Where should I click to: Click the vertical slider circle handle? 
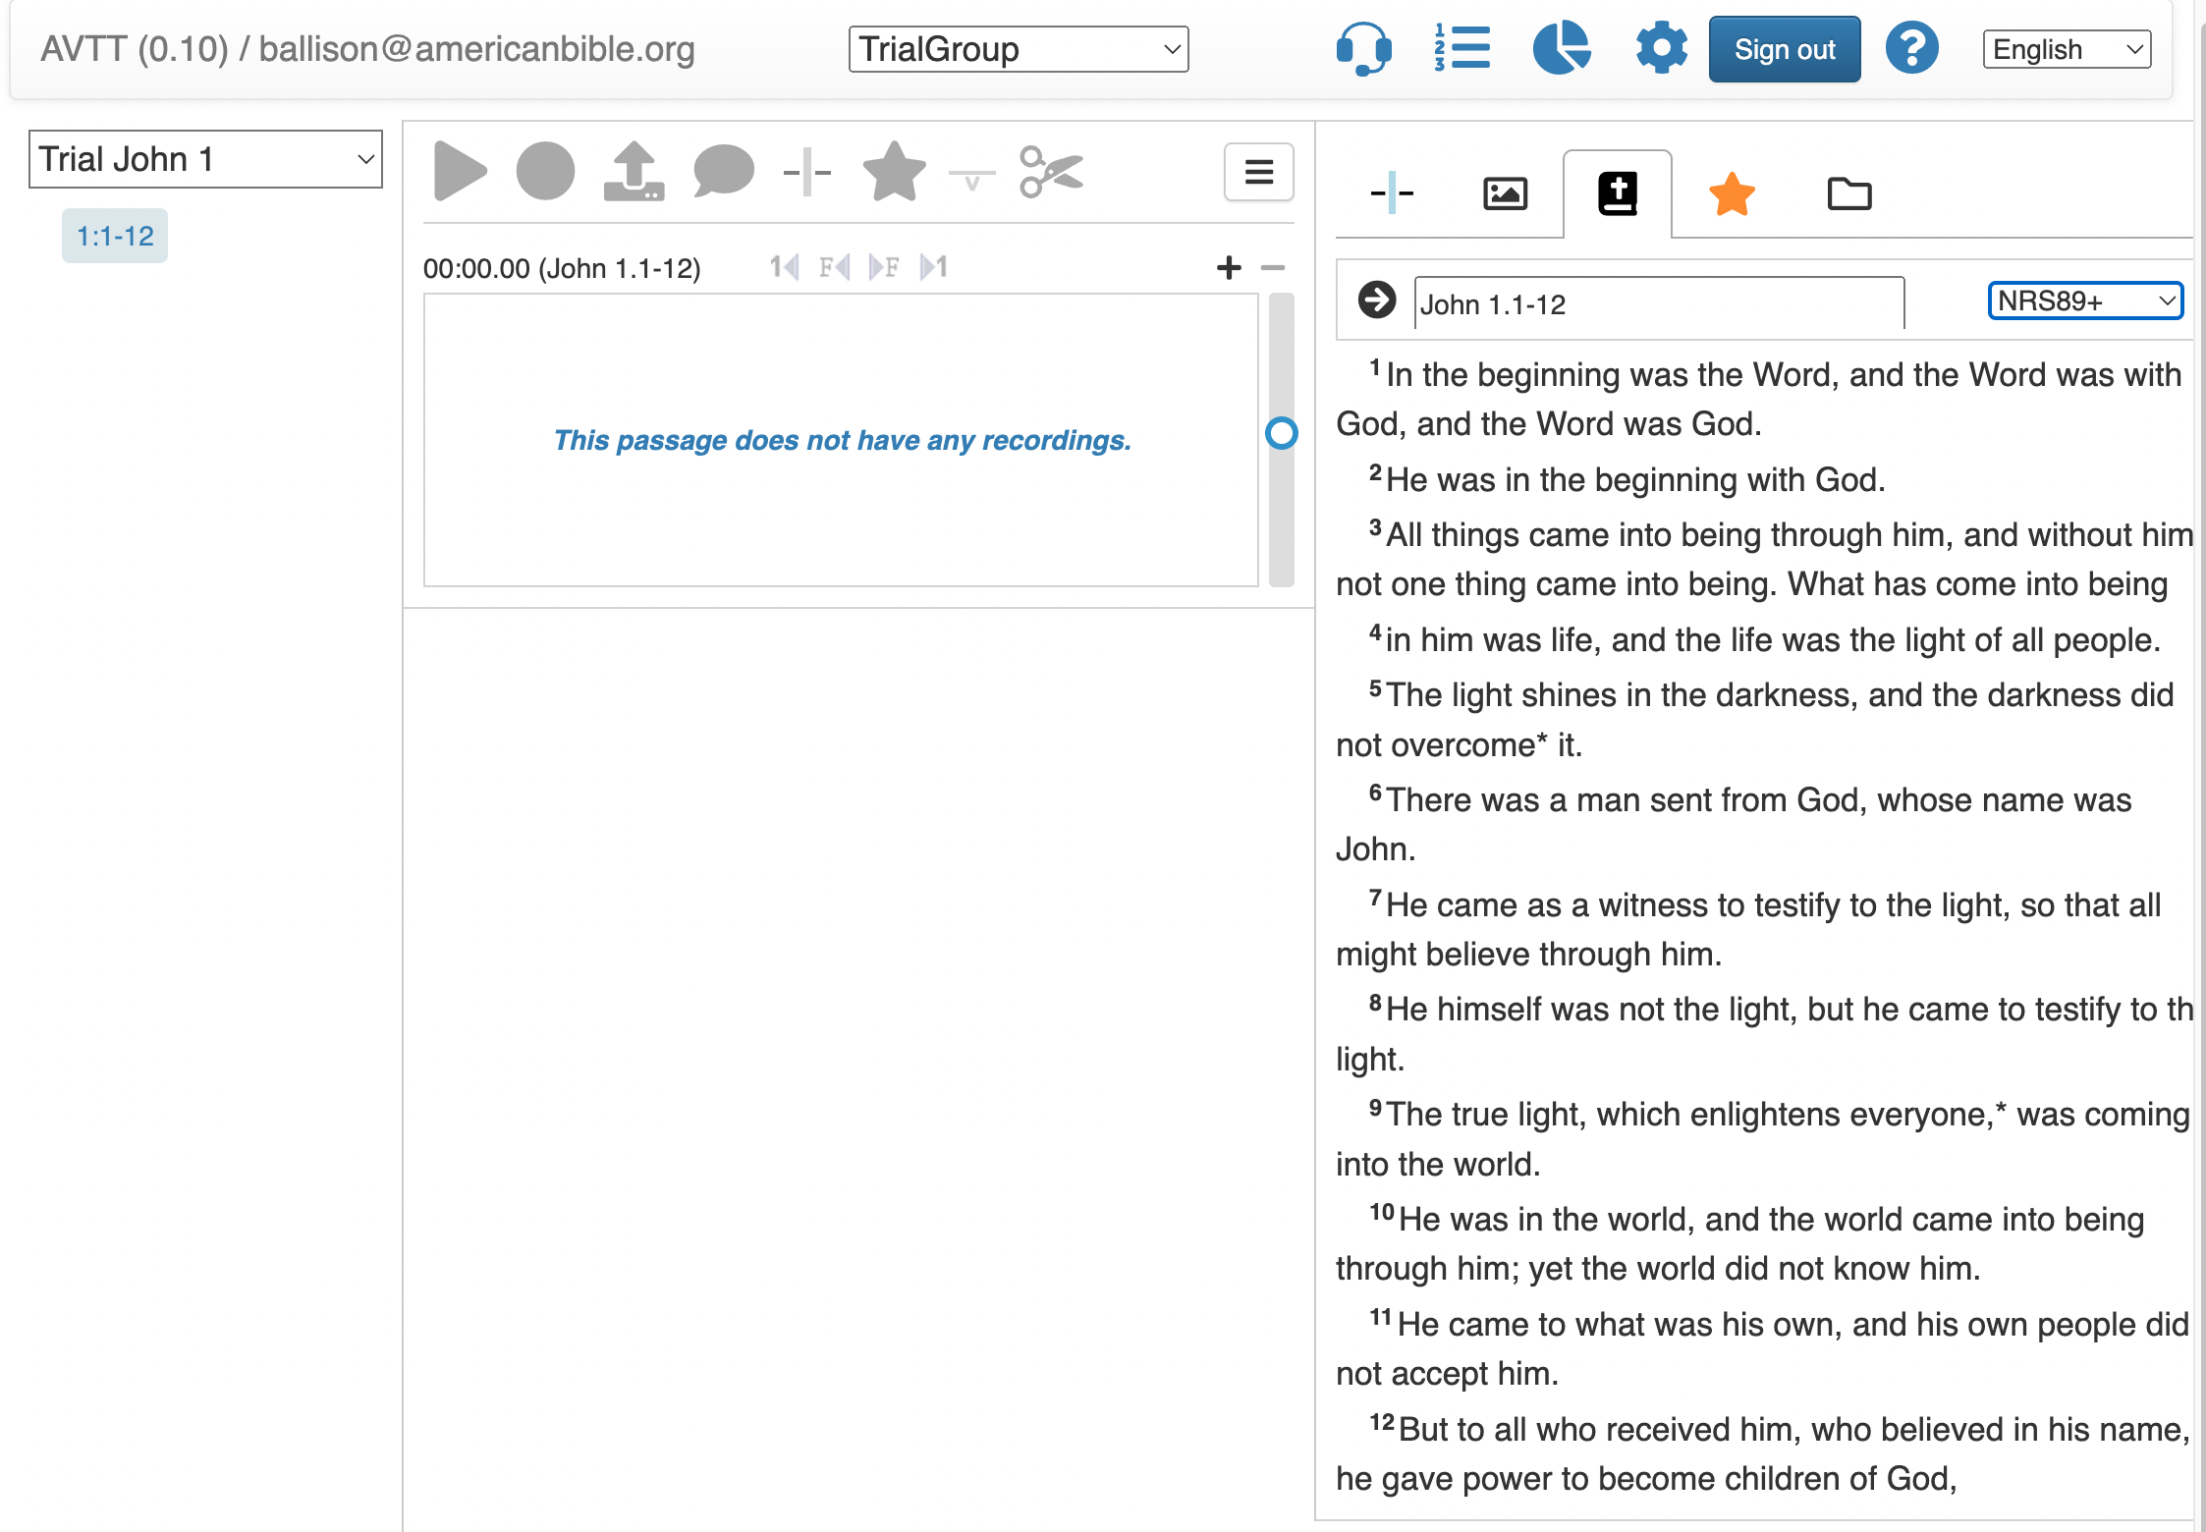pos(1281,433)
